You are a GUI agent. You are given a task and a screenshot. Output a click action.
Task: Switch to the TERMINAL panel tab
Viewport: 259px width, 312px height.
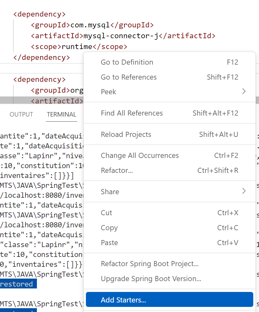click(x=61, y=115)
